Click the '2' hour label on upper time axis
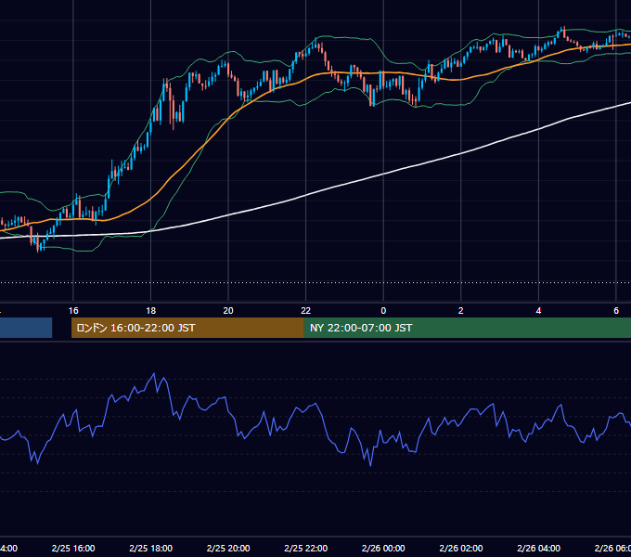 click(461, 311)
